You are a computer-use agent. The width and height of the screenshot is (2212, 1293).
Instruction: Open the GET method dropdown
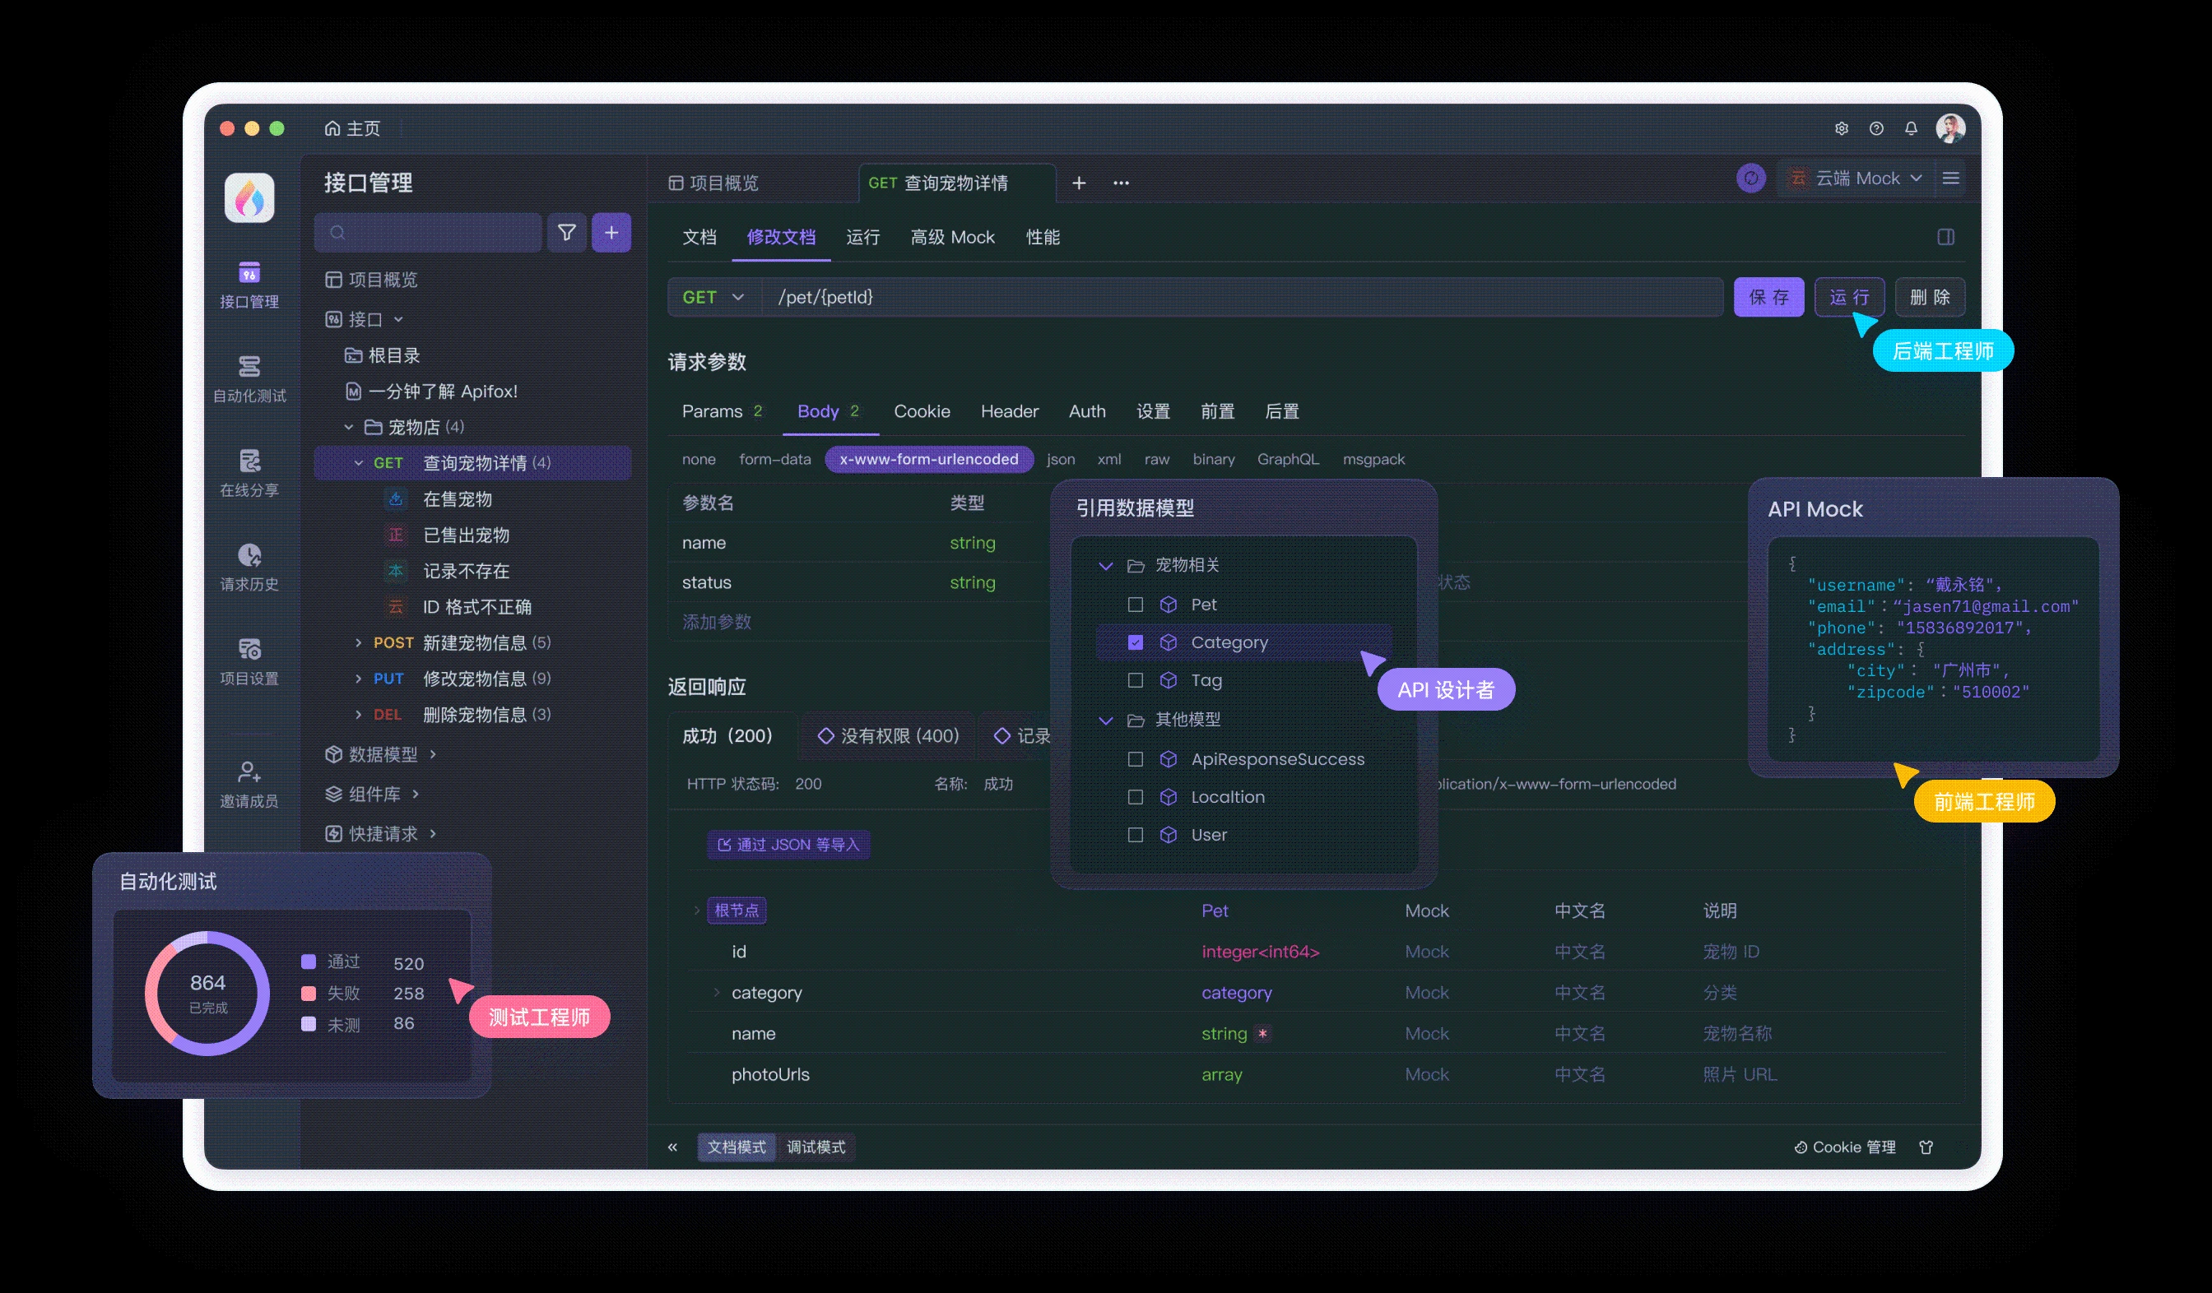pyautogui.click(x=713, y=298)
